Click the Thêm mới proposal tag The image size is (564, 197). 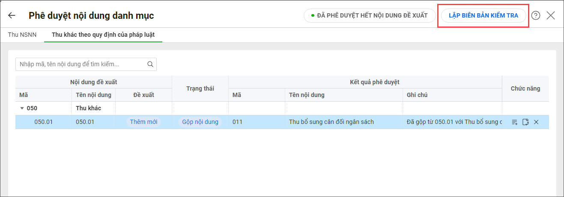pos(143,122)
